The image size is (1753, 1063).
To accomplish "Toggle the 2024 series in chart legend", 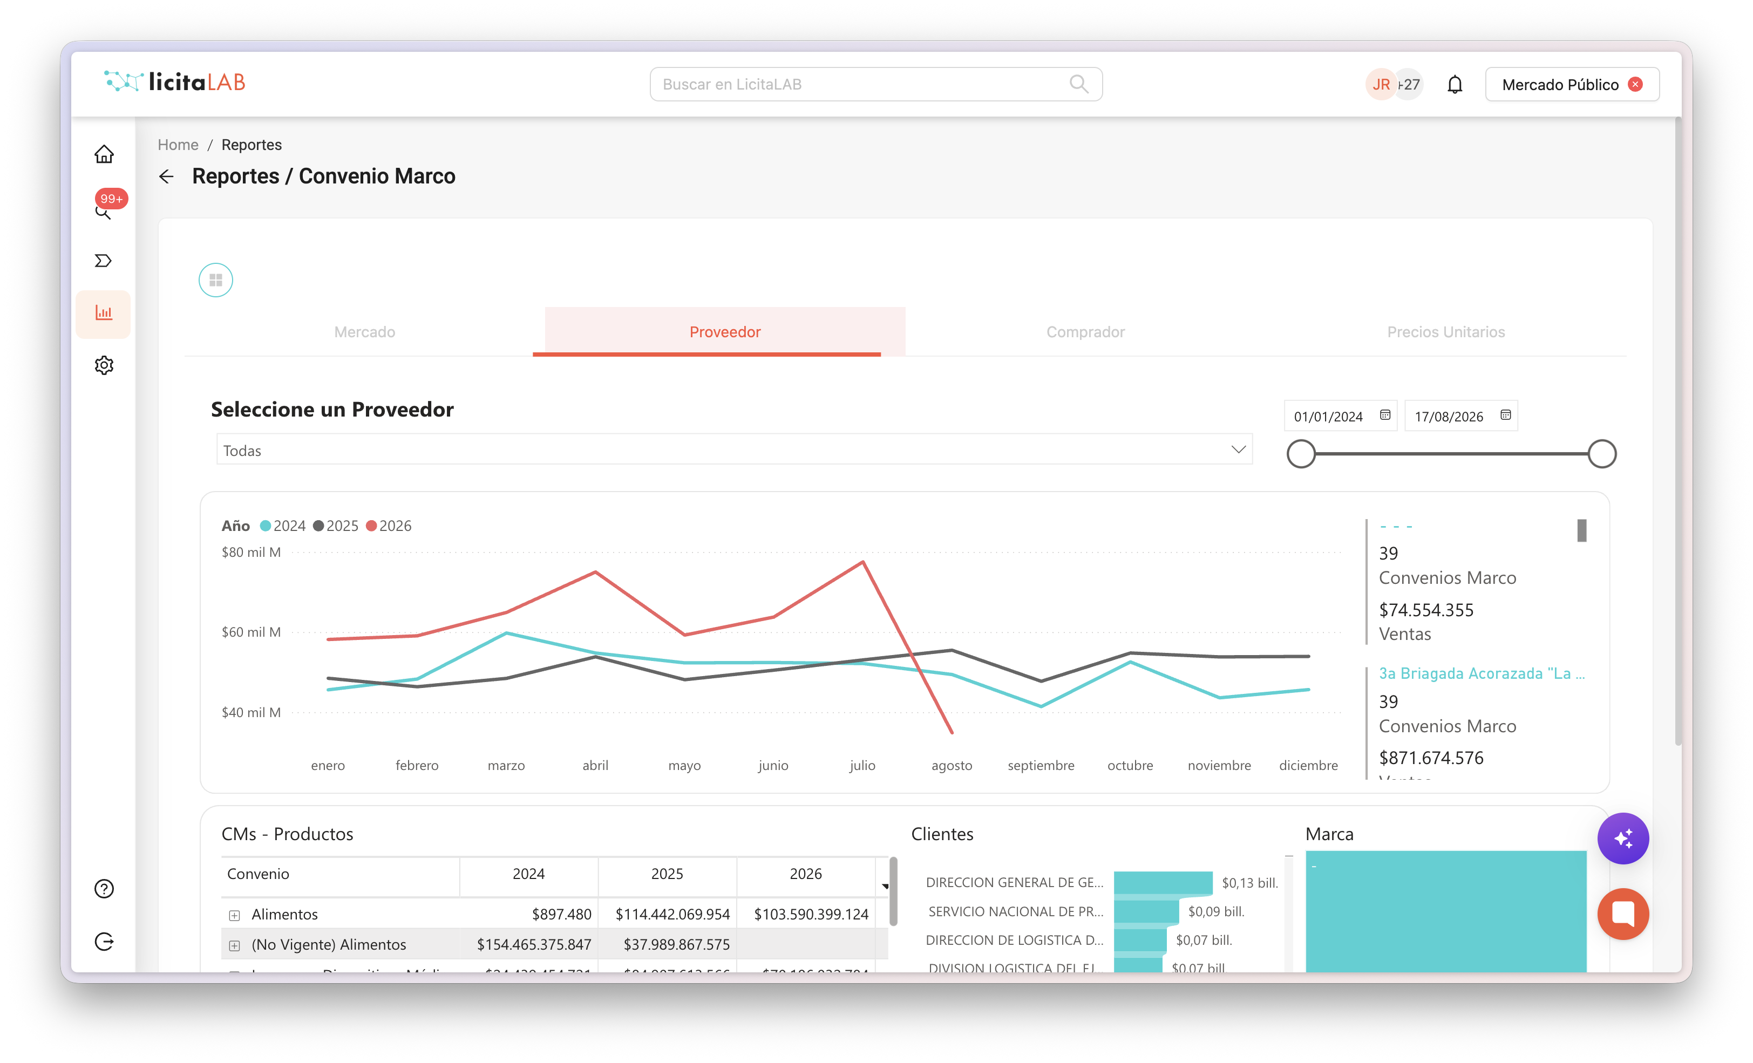I will [283, 526].
